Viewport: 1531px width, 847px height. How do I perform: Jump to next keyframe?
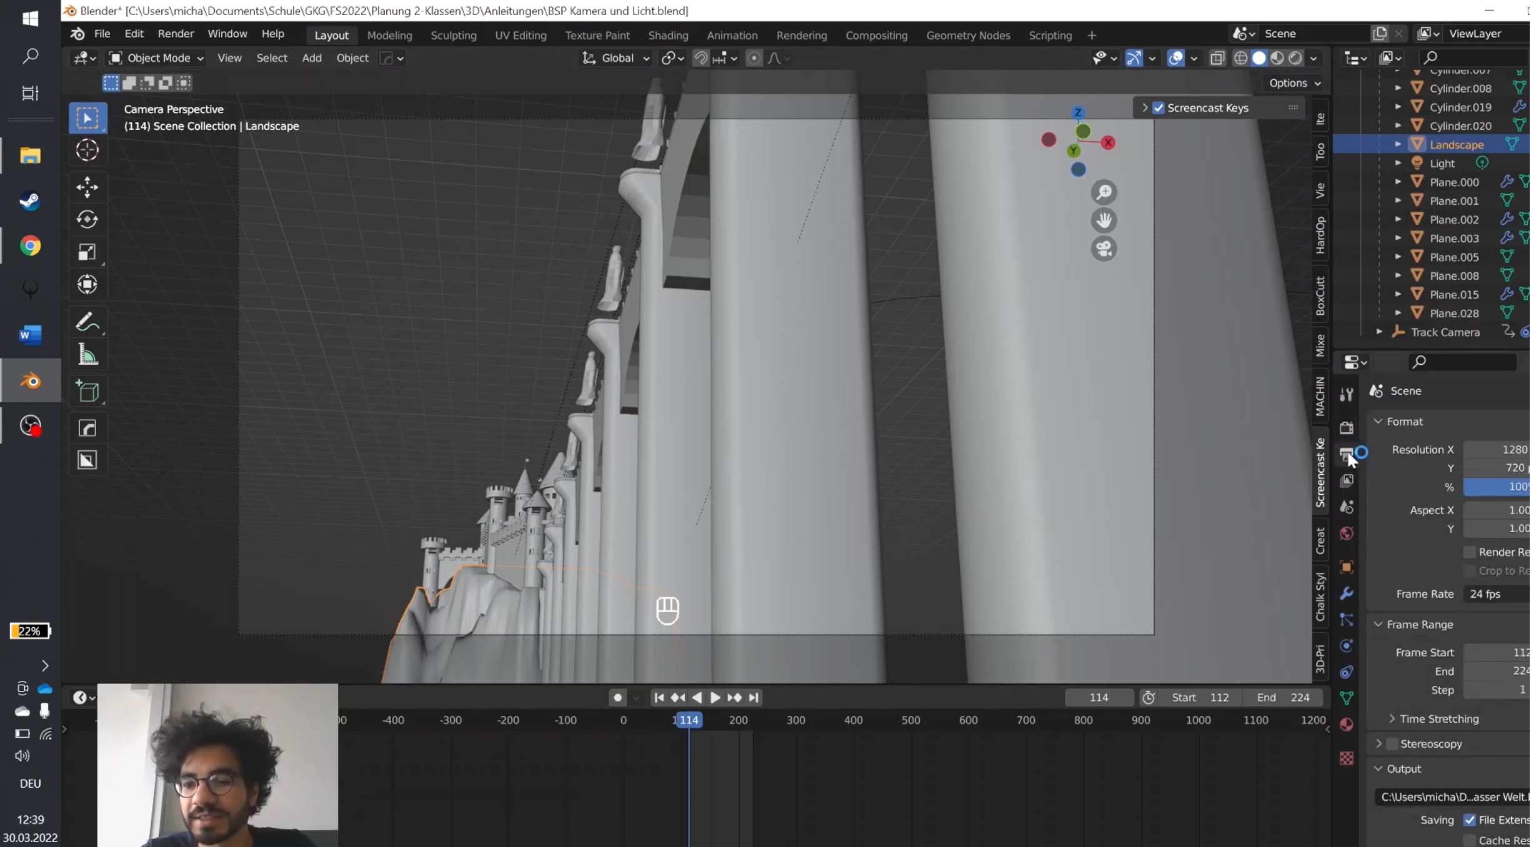pyautogui.click(x=735, y=697)
